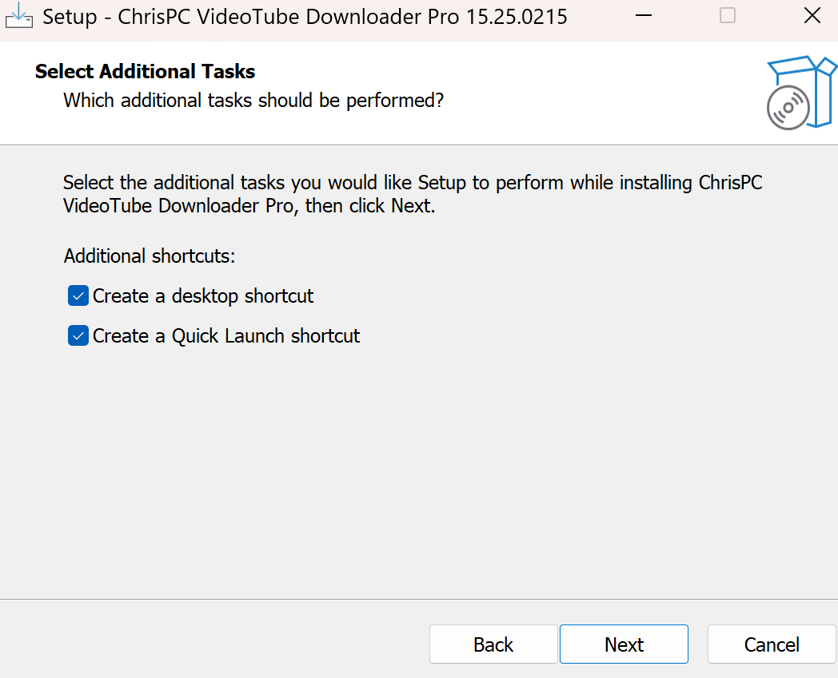Click the window title text 'Setup - ChrisPC VideoTube Downloader Pro'

304,17
